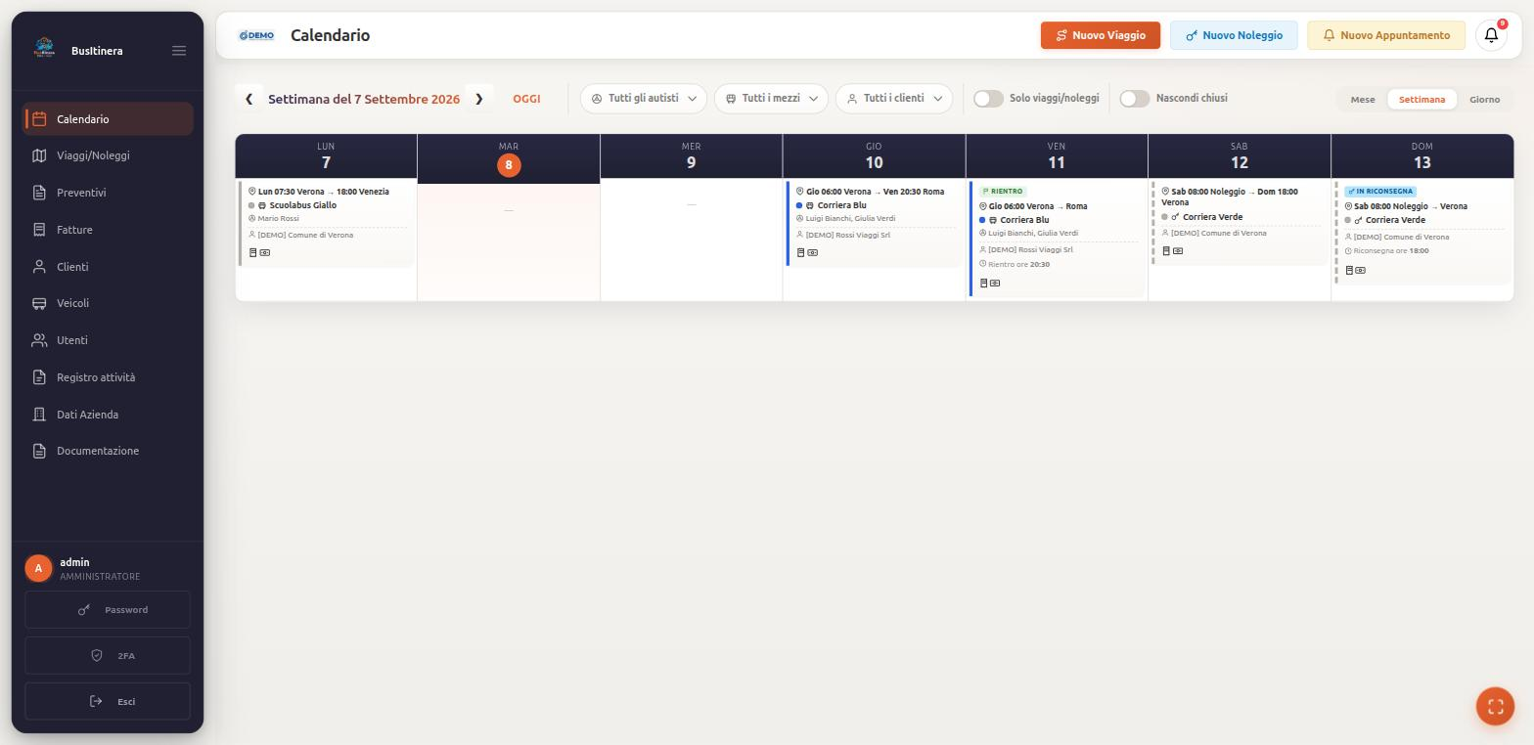Toggle Solo viaggi/noleggi switch

tap(988, 99)
